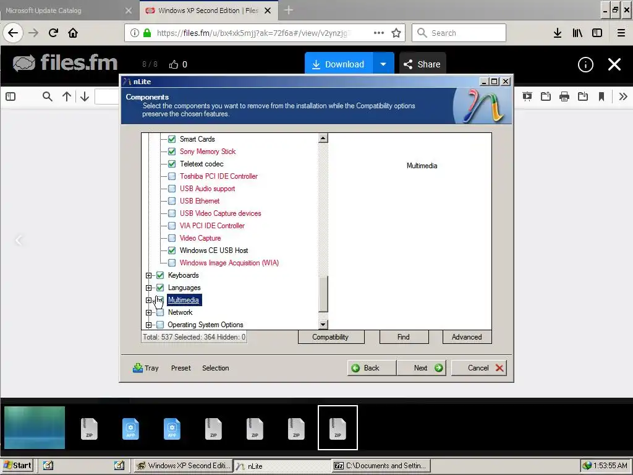
Task: Open the Windows Start button
Action: (17, 465)
